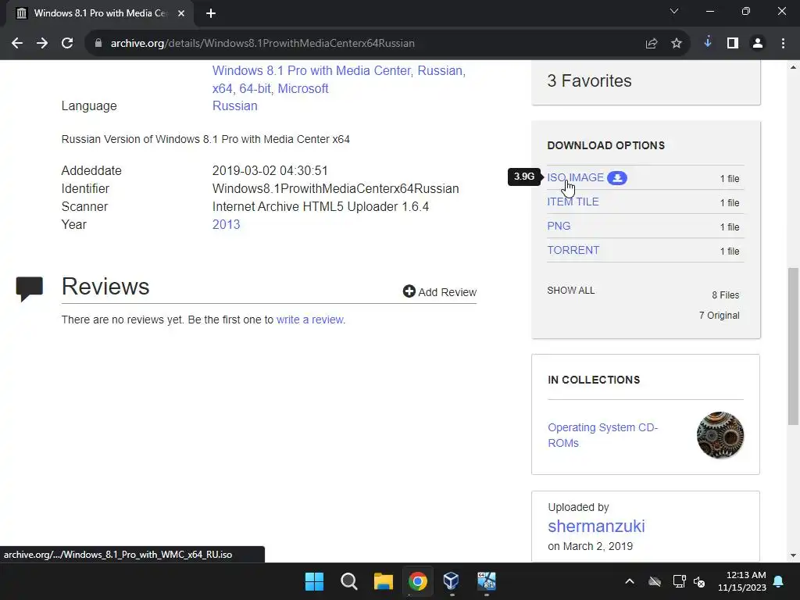Click the page vertical scrollbar thumb

point(793,346)
